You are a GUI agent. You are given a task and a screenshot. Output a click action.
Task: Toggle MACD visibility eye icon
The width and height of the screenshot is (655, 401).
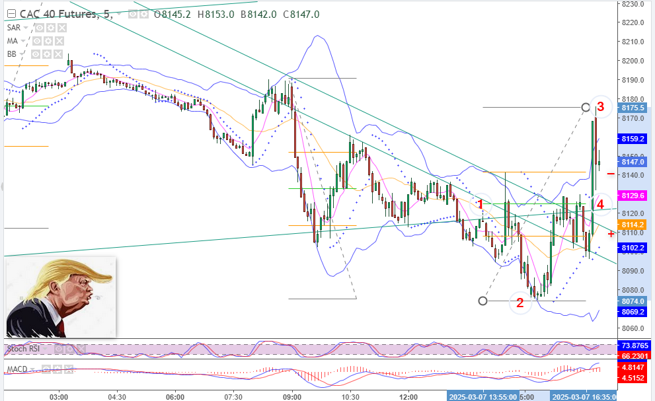(x=46, y=369)
